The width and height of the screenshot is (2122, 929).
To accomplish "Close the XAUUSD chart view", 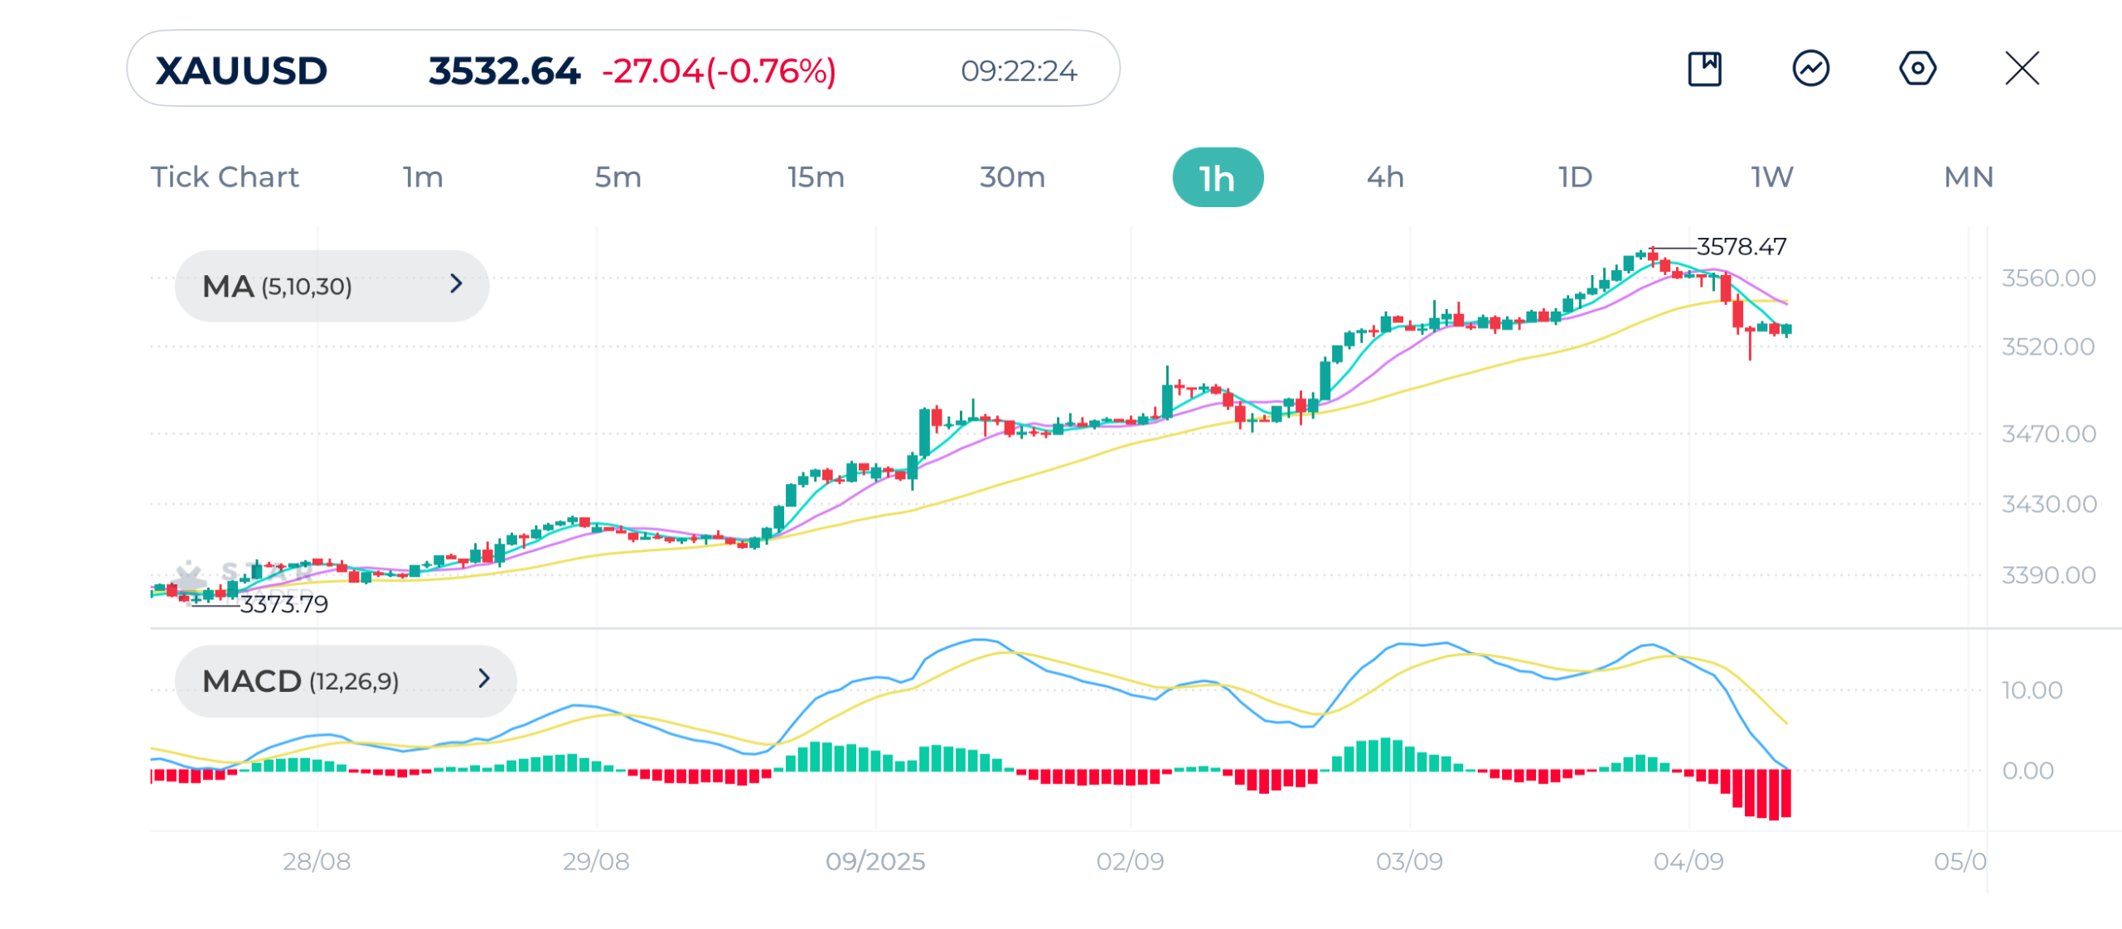I will click(x=2022, y=69).
